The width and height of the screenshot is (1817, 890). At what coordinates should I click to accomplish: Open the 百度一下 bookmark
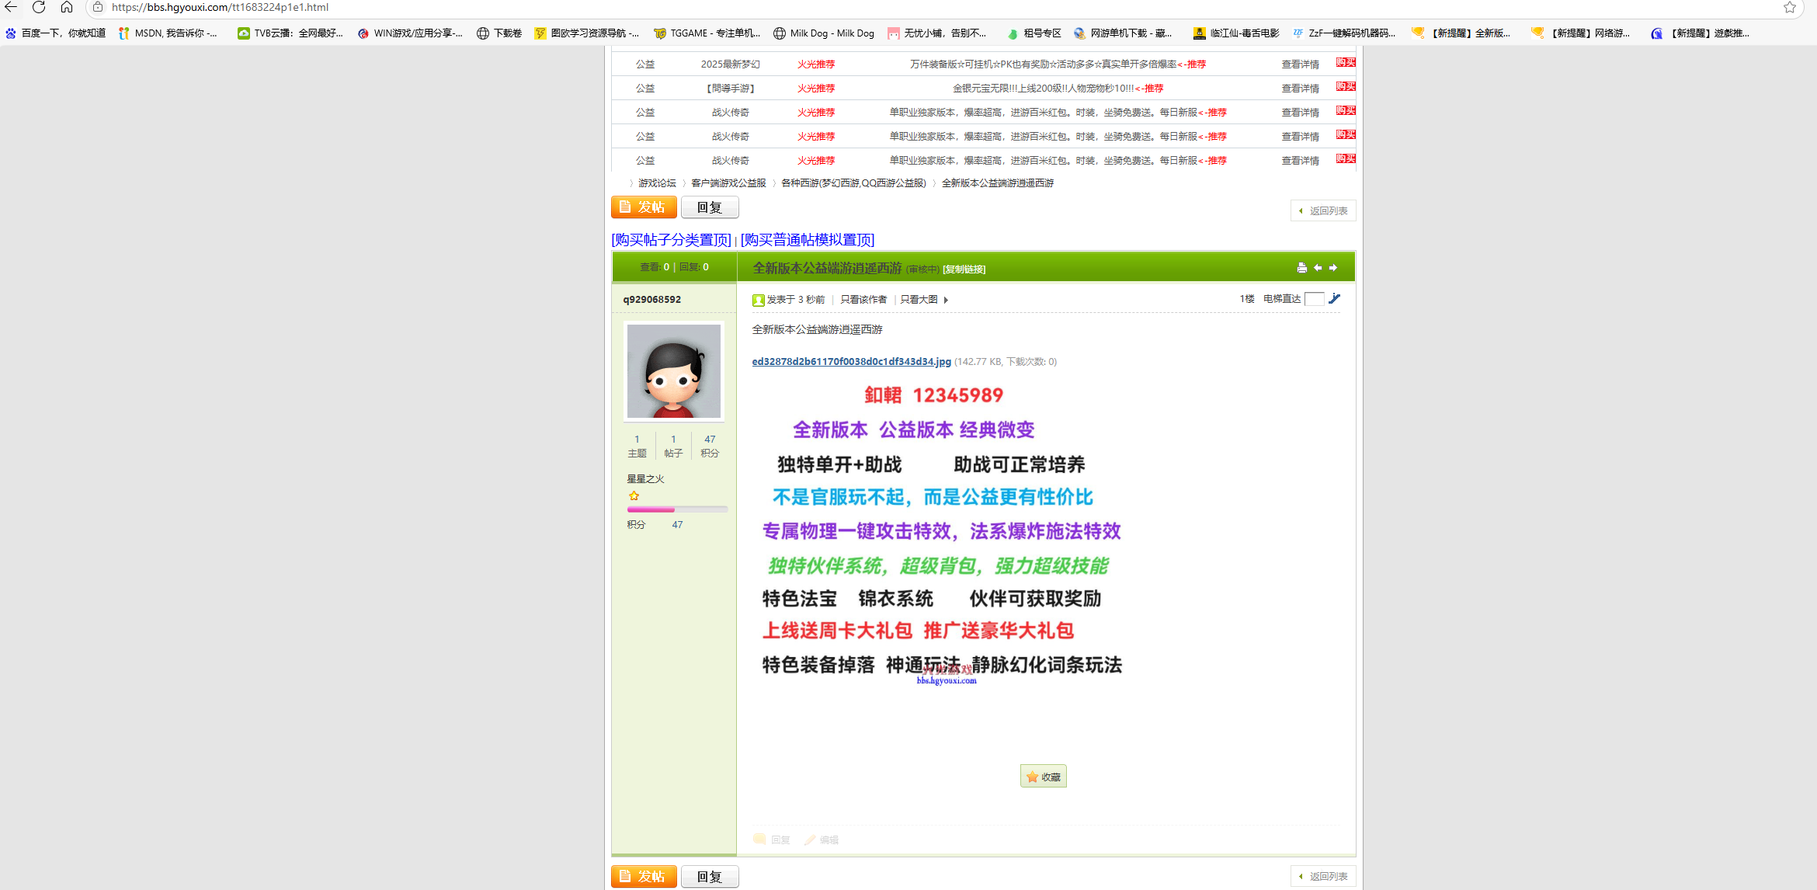click(55, 33)
